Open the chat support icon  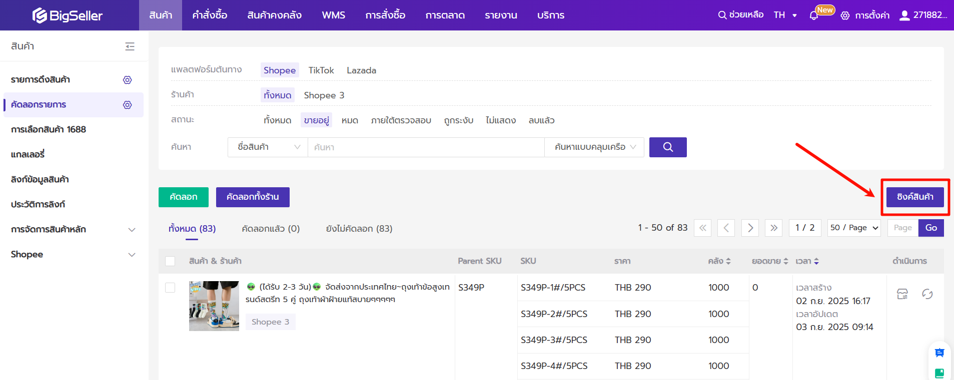[x=939, y=353]
